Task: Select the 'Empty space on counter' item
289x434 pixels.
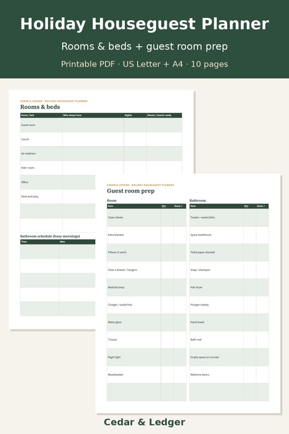Action: tap(205, 357)
